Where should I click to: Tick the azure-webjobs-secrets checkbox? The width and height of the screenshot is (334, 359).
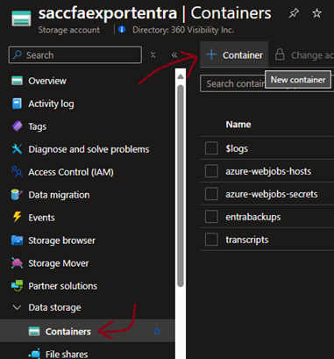211,194
